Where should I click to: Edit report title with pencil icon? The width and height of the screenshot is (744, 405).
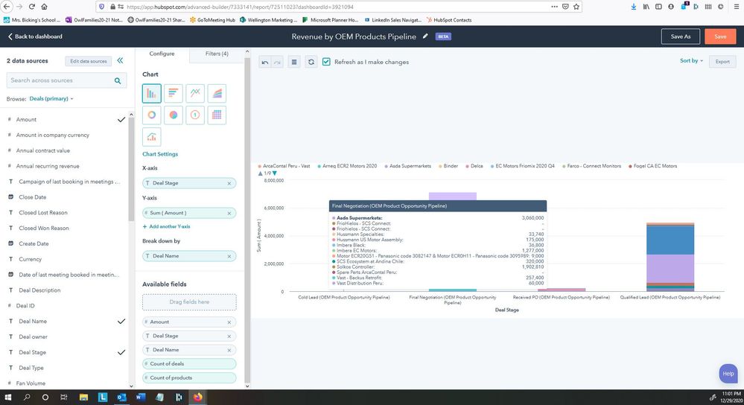pyautogui.click(x=425, y=36)
